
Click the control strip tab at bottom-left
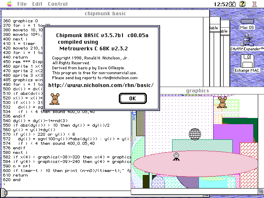tap(4, 193)
